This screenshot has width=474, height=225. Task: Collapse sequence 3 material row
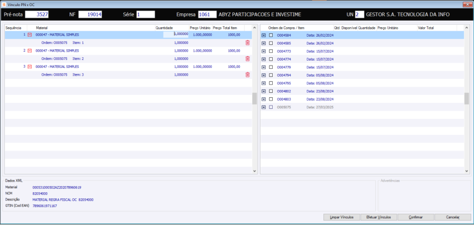pos(30,67)
